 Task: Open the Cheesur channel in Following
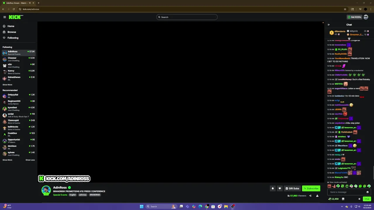click(x=19, y=59)
